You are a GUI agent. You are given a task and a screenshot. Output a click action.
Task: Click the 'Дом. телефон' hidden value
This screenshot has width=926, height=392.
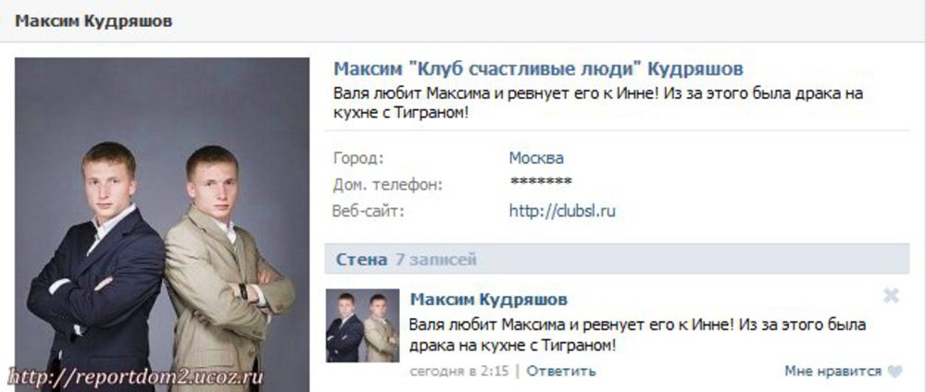pos(541,182)
